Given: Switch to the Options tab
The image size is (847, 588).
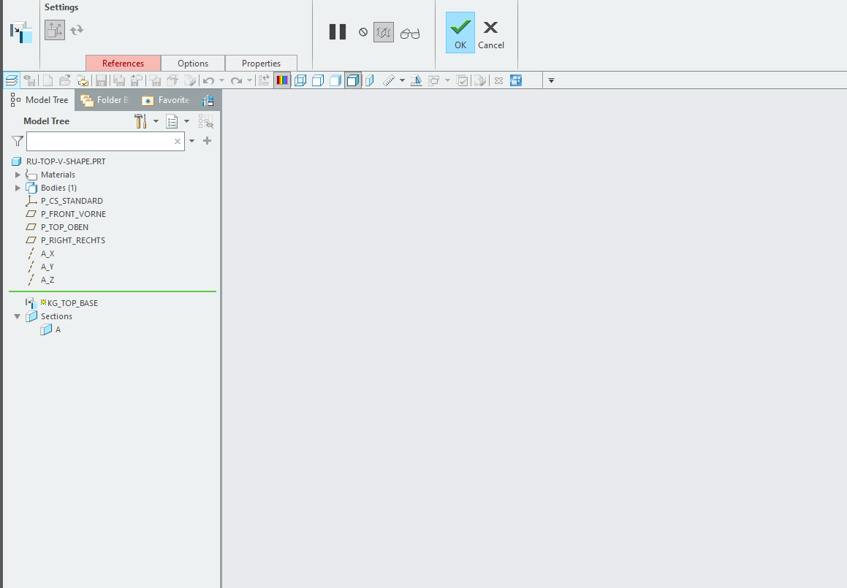Looking at the screenshot, I should pyautogui.click(x=192, y=63).
